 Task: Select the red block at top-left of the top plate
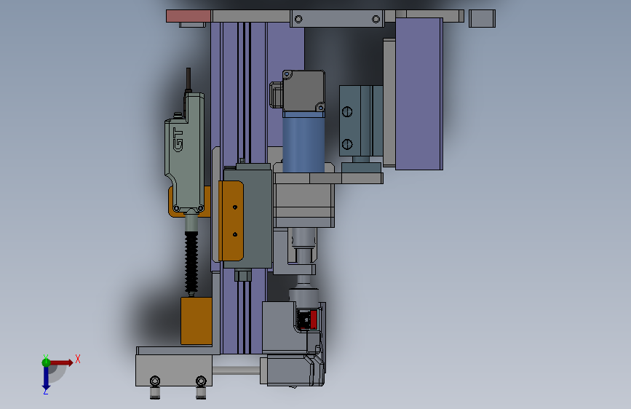point(188,16)
